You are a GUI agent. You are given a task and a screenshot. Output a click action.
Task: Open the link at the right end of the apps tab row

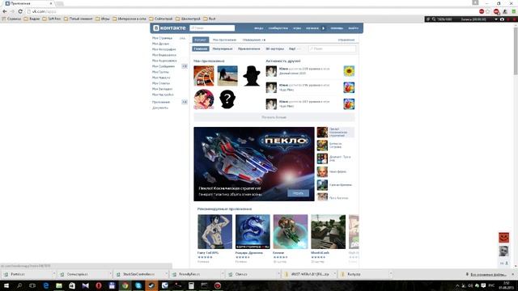pyautogui.click(x=346, y=40)
